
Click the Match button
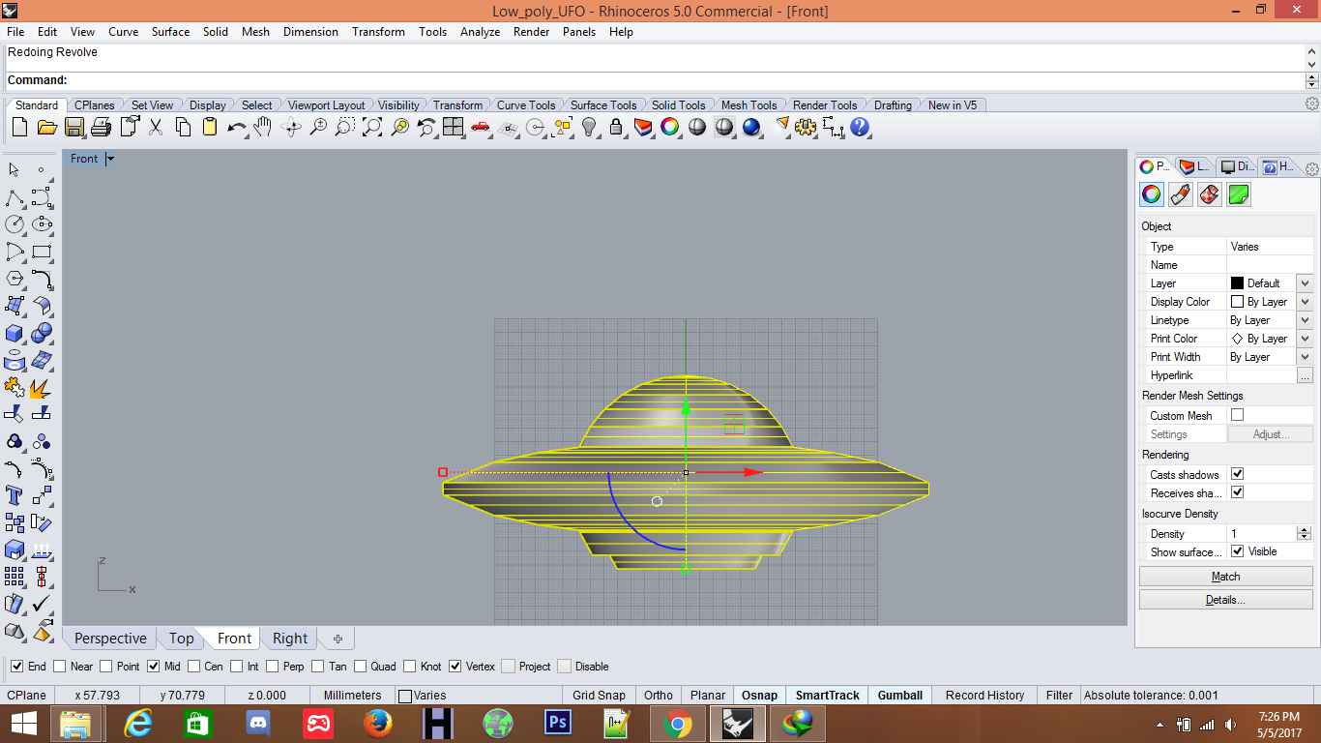[1225, 577]
